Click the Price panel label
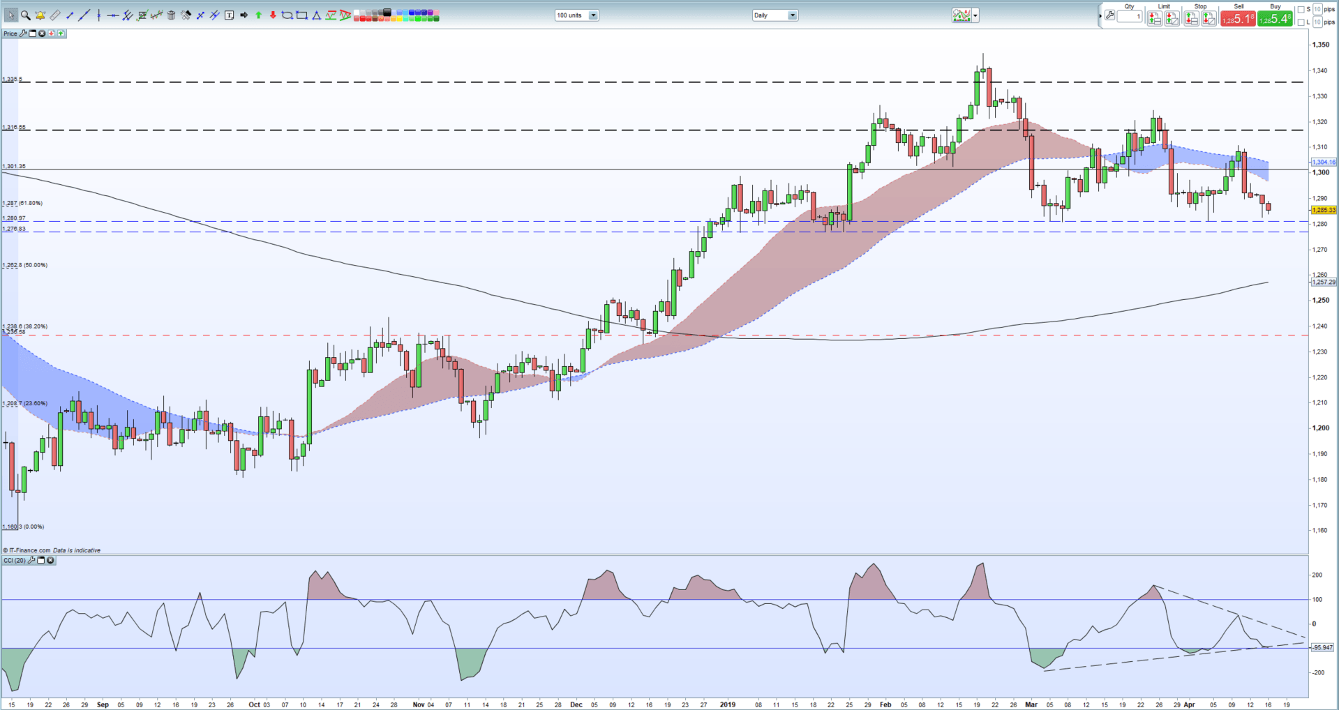This screenshot has height=710, width=1339. pos(10,33)
